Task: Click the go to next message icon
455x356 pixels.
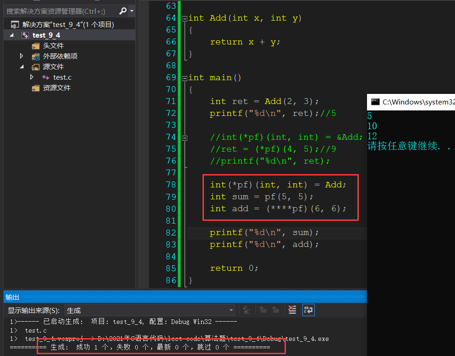Action: tap(275, 310)
